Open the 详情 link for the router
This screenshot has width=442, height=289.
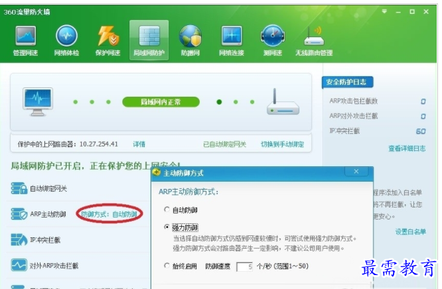click(139, 144)
